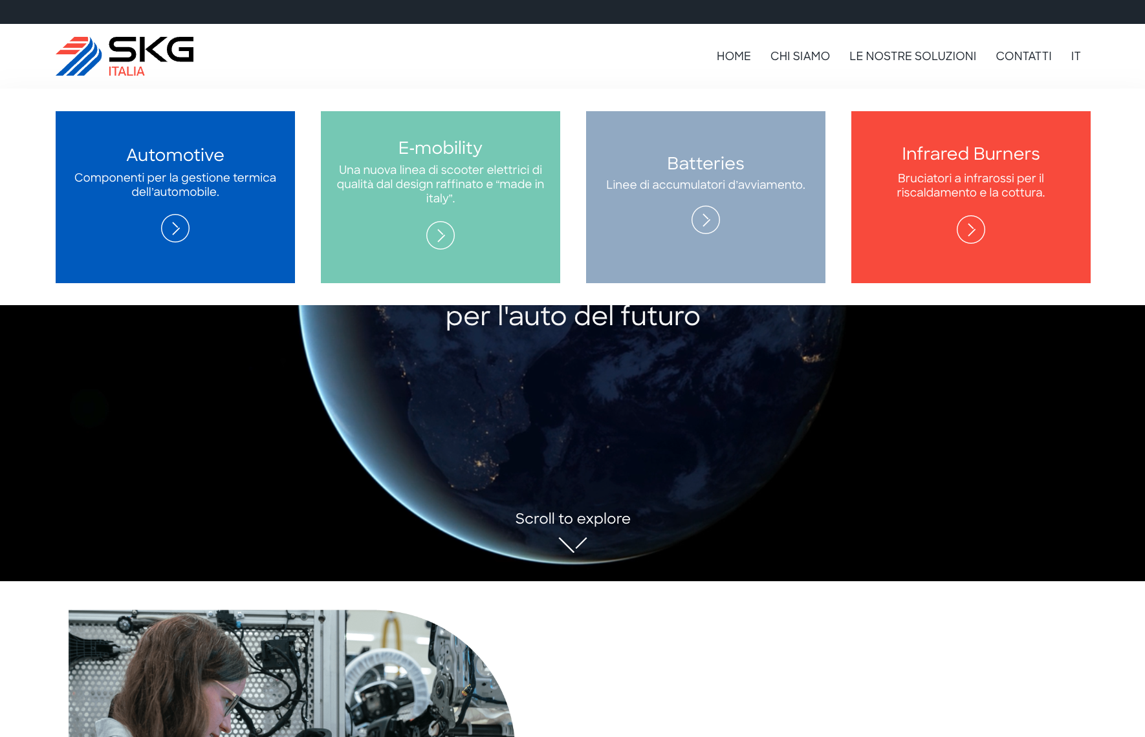Select the Batteries heading
Viewport: 1145px width, 737px height.
(706, 164)
